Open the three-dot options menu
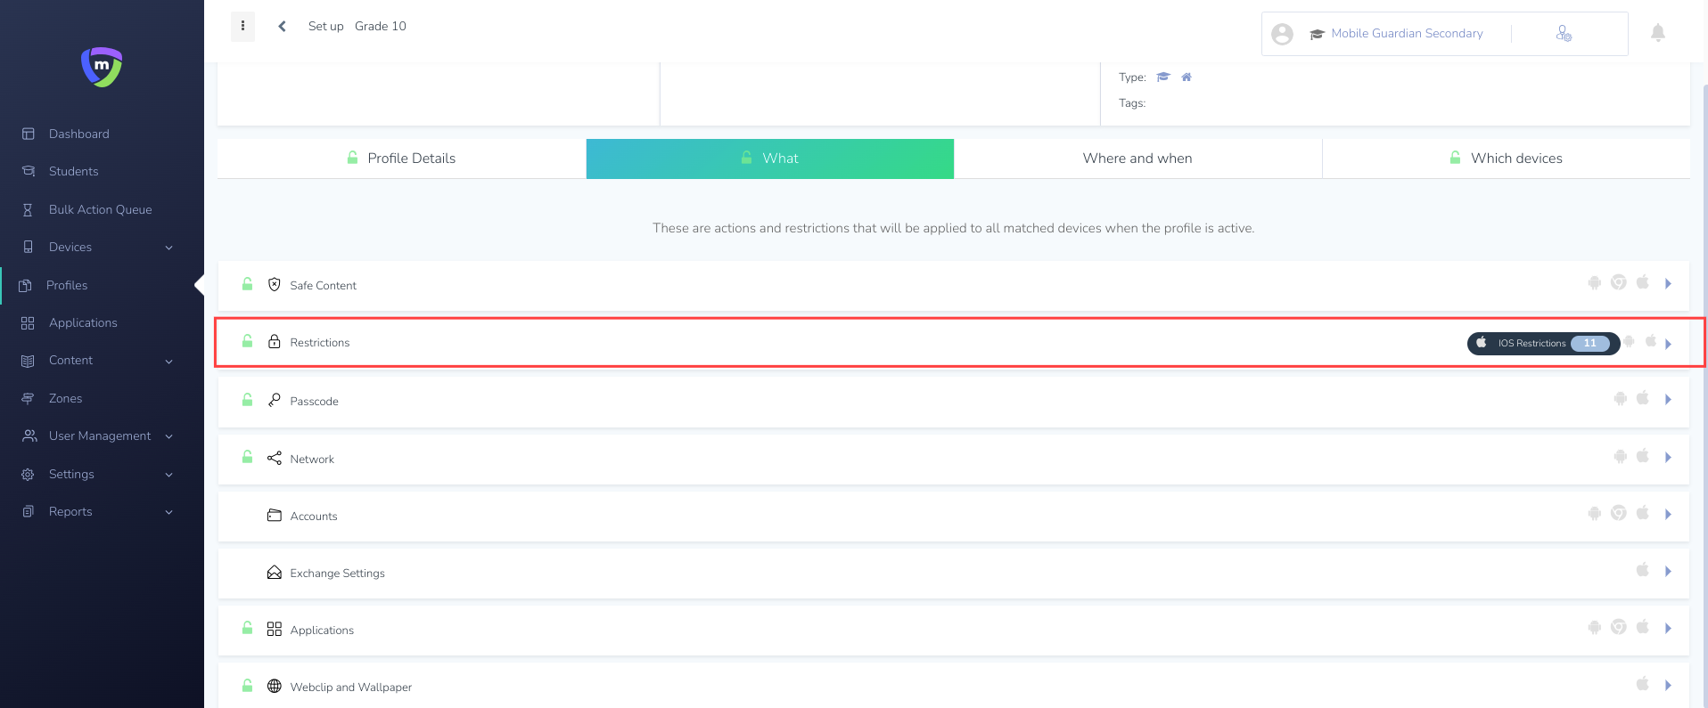This screenshot has width=1708, height=708. [x=242, y=26]
